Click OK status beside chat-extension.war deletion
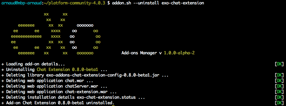The height and width of the screenshot is (106, 286). point(279,92)
